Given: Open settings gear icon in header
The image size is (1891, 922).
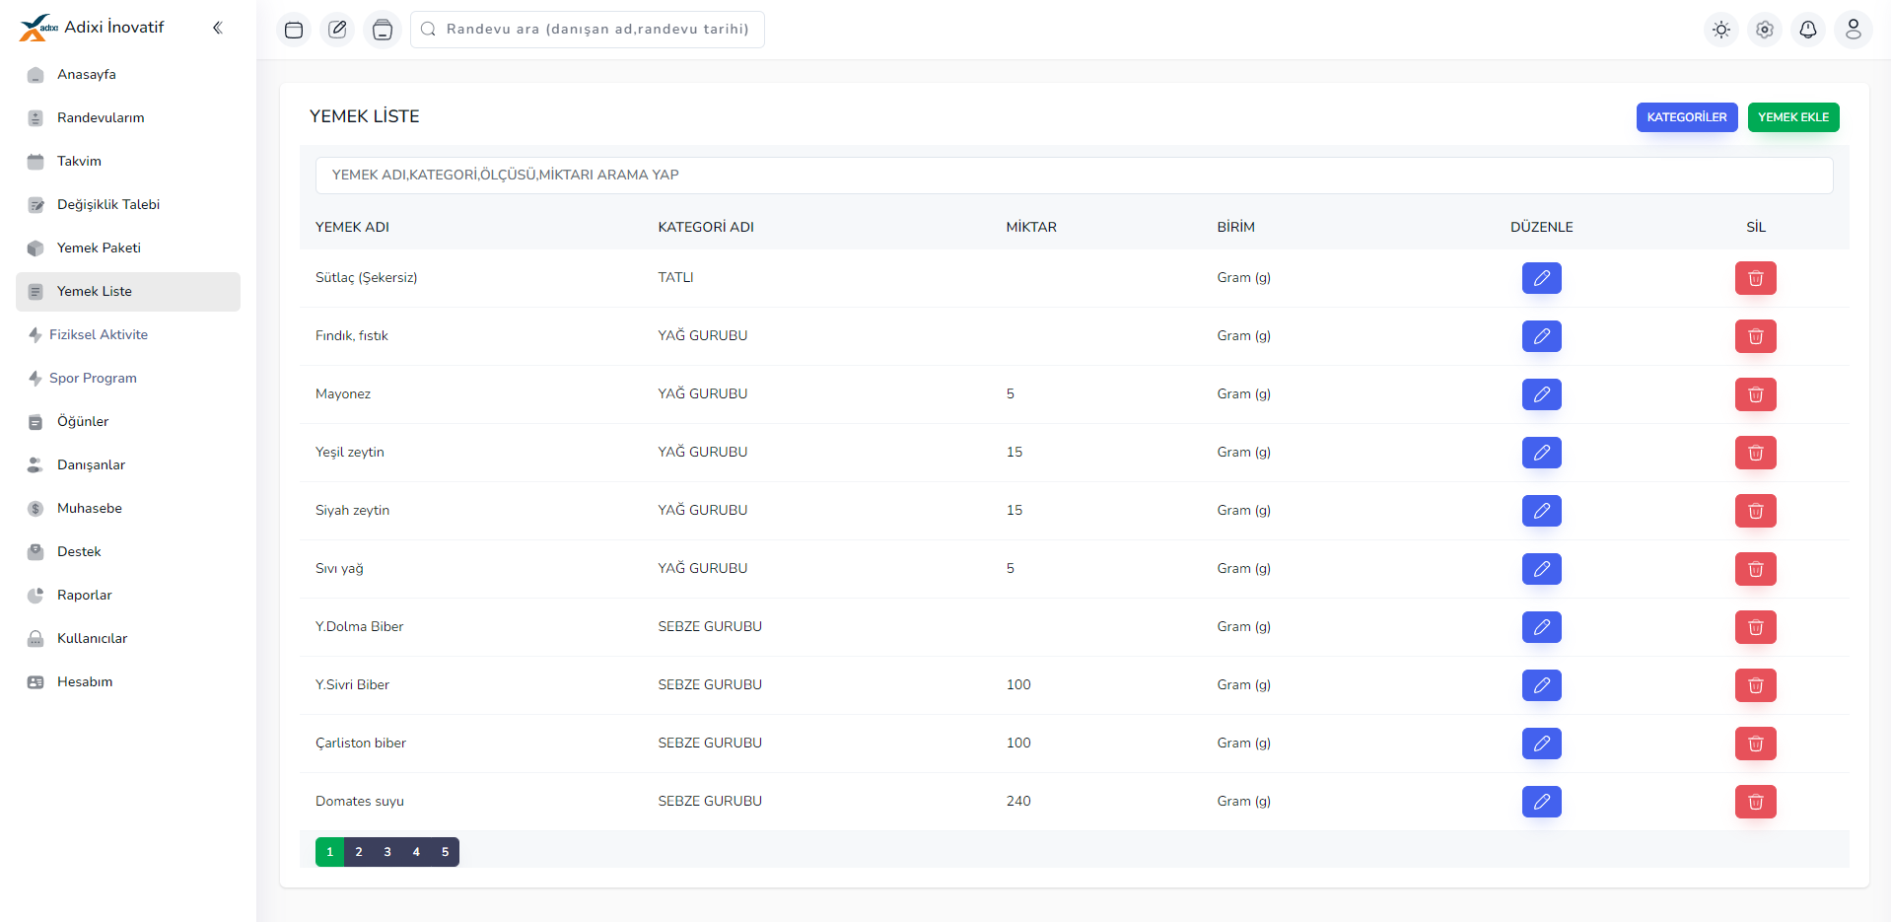Looking at the screenshot, I should (1765, 30).
